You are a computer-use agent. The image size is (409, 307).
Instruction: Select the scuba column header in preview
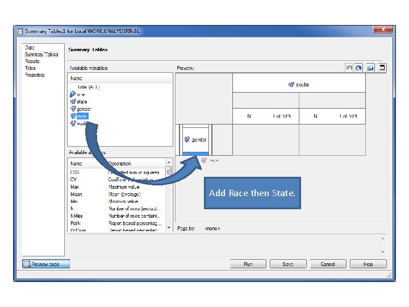(299, 84)
